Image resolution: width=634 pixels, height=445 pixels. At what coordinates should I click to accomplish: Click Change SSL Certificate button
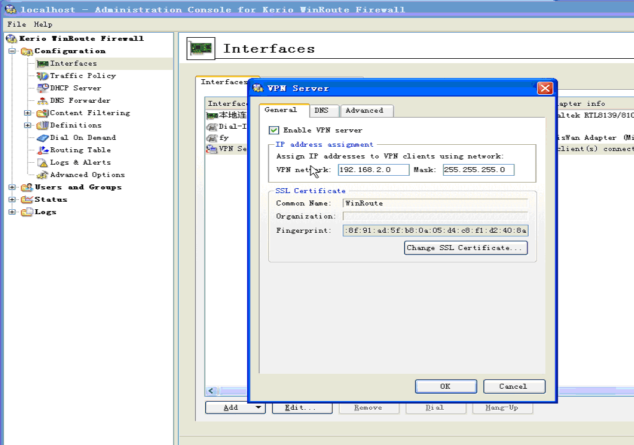[465, 248]
